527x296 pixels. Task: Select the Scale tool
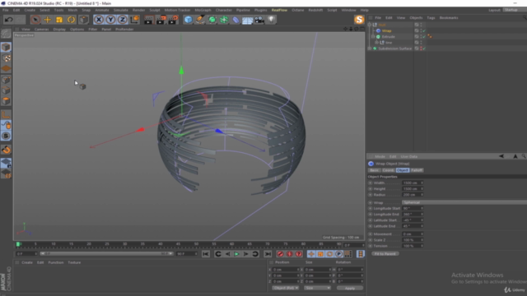coord(59,20)
